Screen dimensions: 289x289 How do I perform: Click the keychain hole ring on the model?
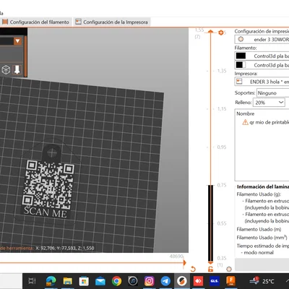pos(51,152)
